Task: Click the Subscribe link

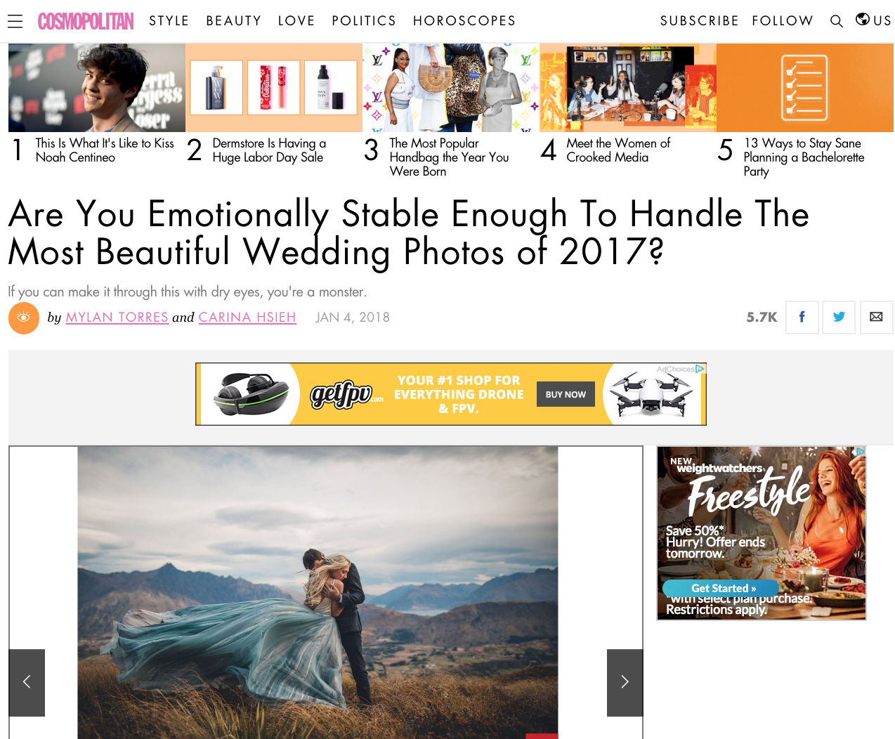Action: click(699, 21)
